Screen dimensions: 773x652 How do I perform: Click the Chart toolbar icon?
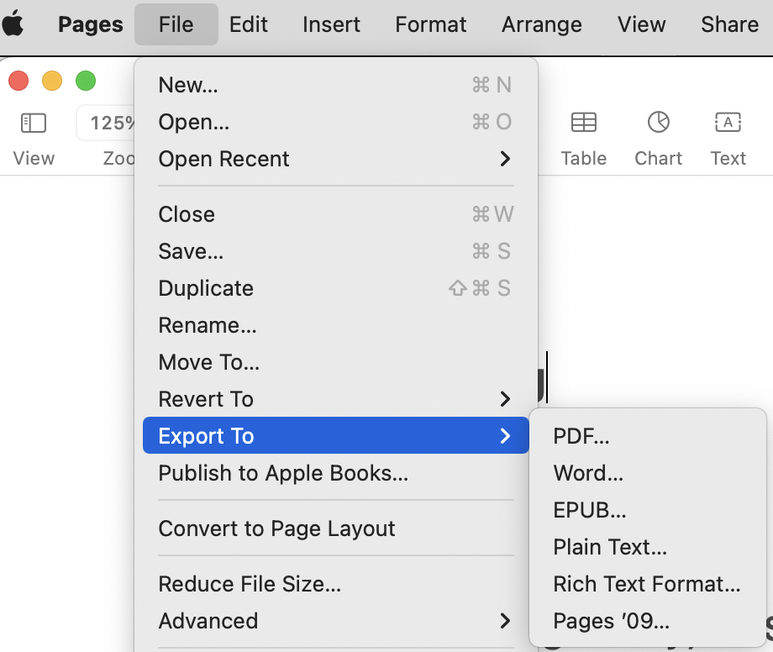(658, 124)
